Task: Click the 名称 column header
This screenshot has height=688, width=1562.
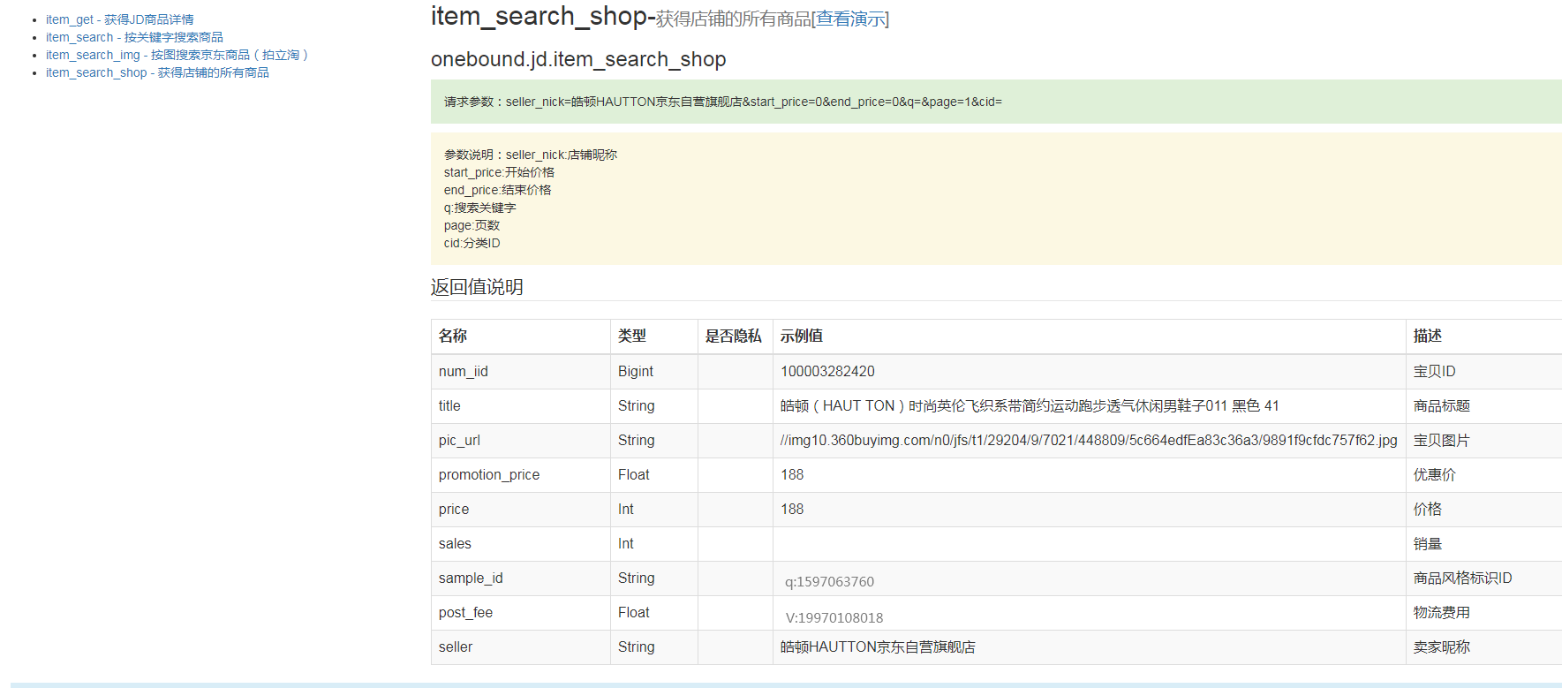Action: (453, 336)
